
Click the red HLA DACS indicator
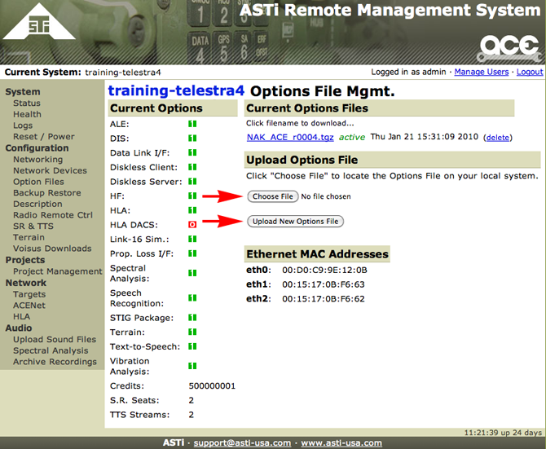(x=192, y=225)
